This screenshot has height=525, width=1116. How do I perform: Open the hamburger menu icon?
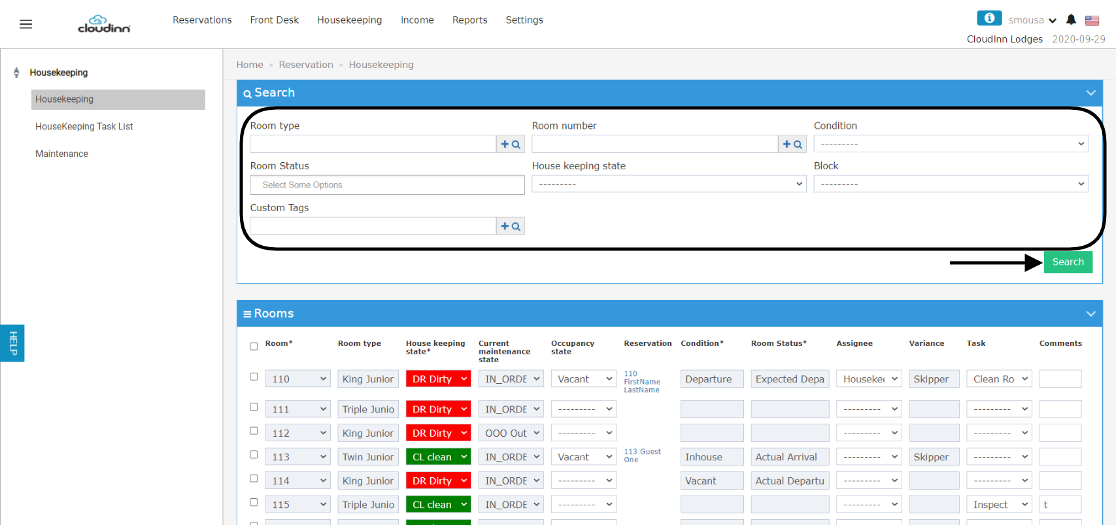pos(25,24)
